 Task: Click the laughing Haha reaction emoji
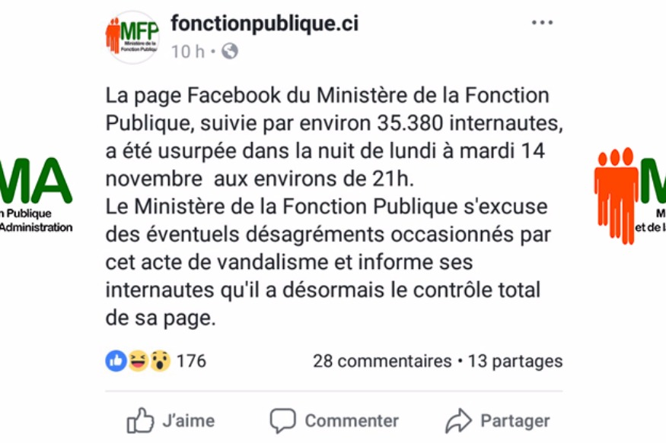138,361
